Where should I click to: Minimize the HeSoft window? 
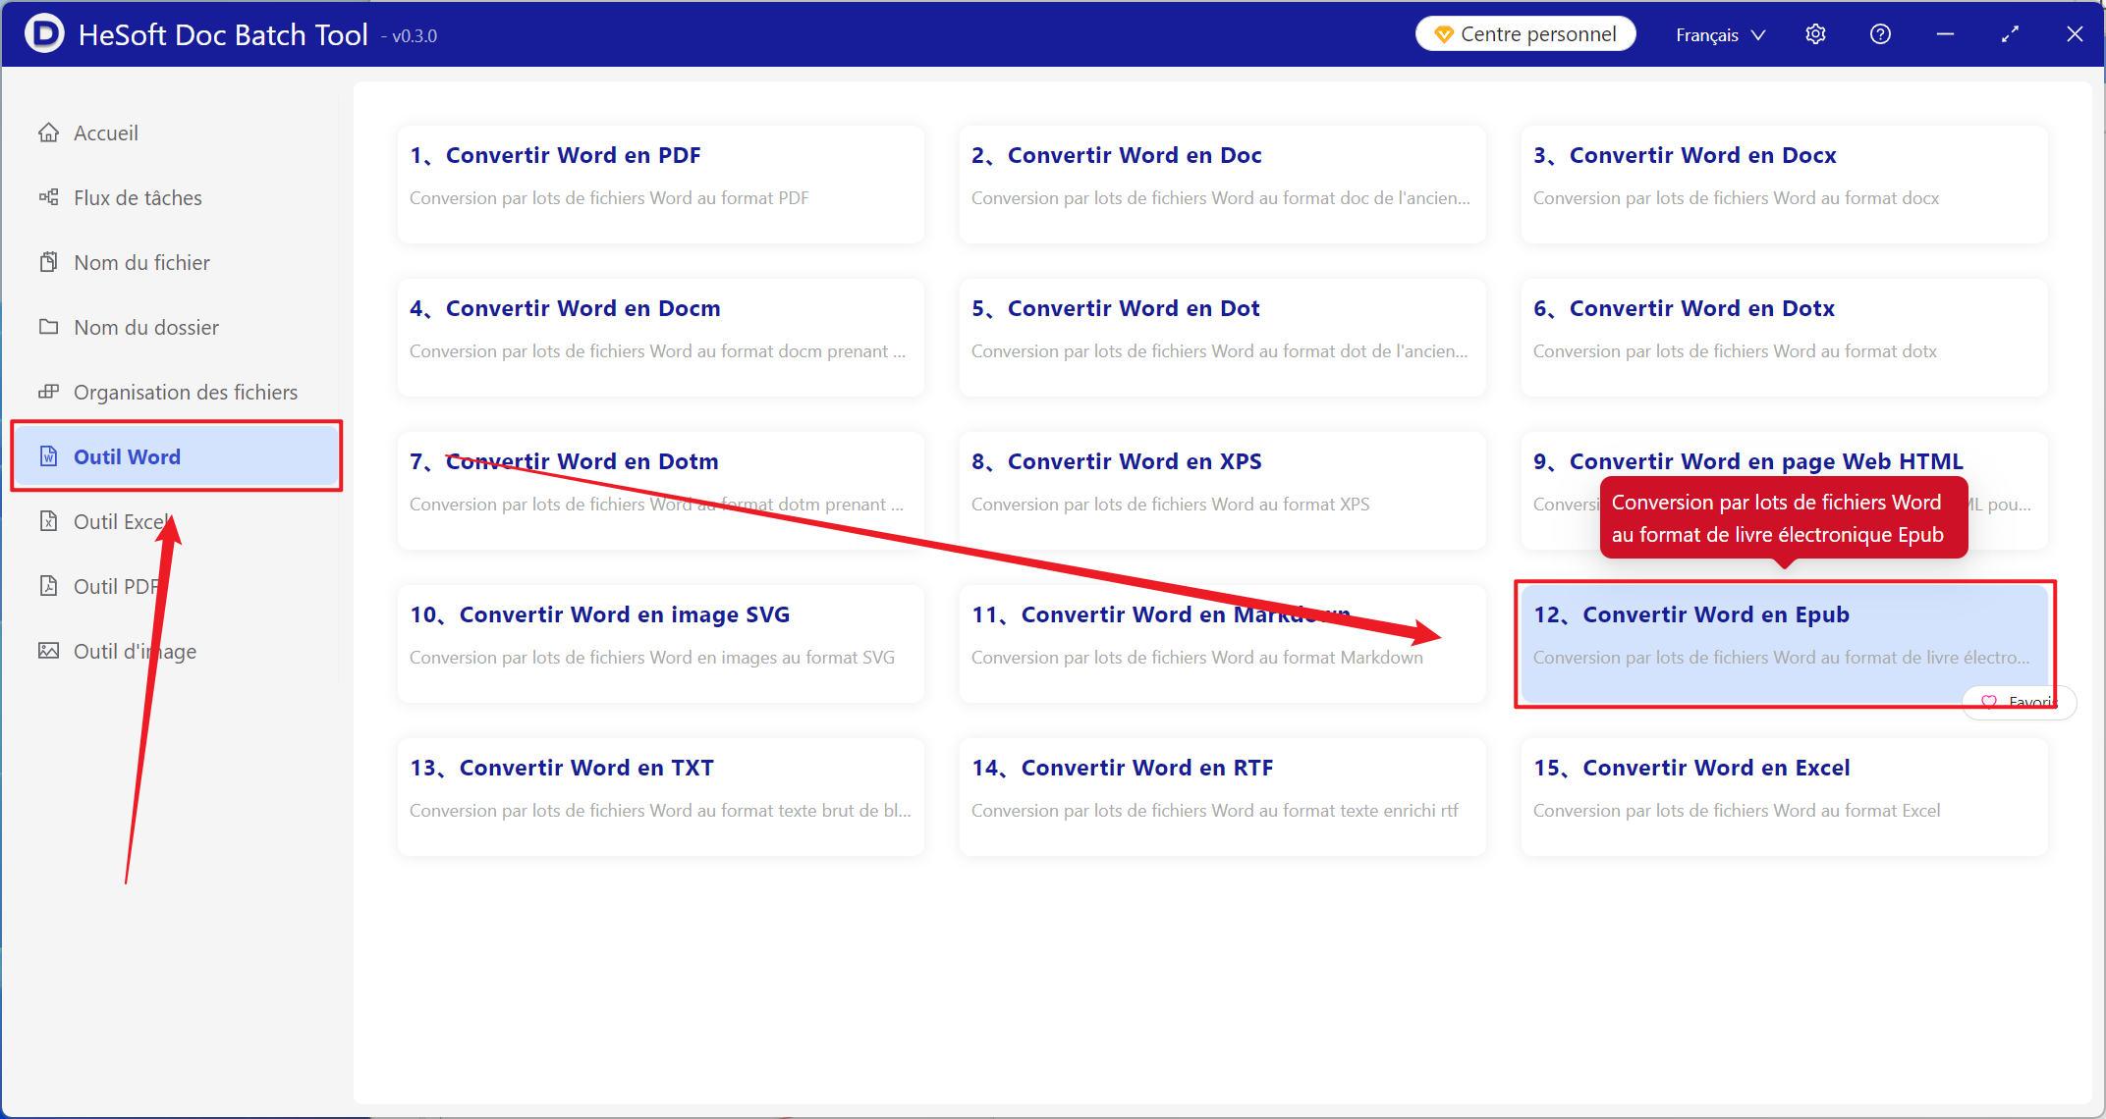coord(1945,34)
